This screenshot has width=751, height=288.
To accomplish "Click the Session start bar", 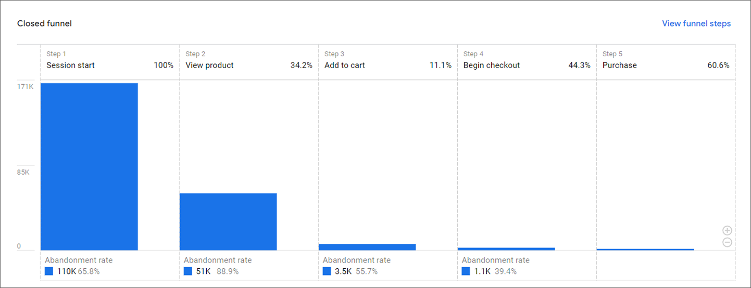I will coord(89,166).
